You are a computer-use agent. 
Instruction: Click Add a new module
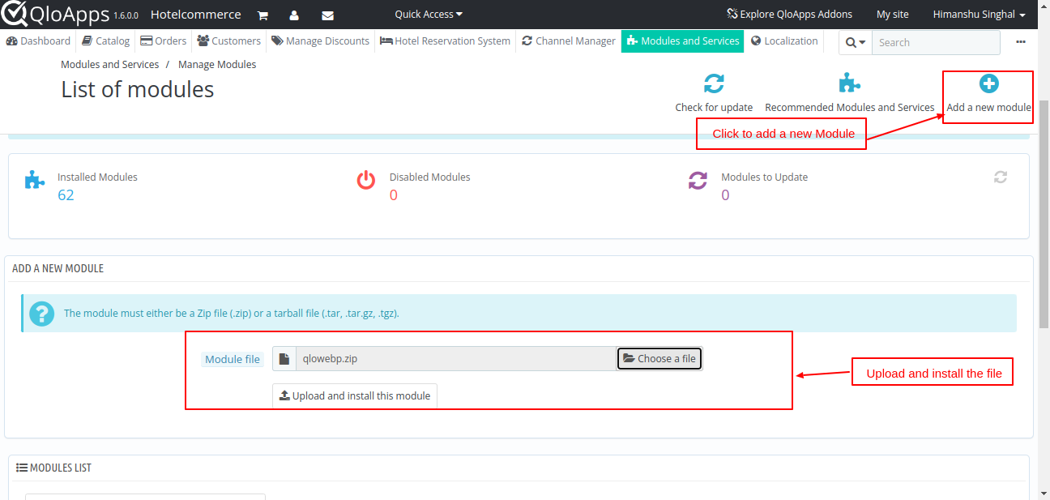tap(988, 93)
